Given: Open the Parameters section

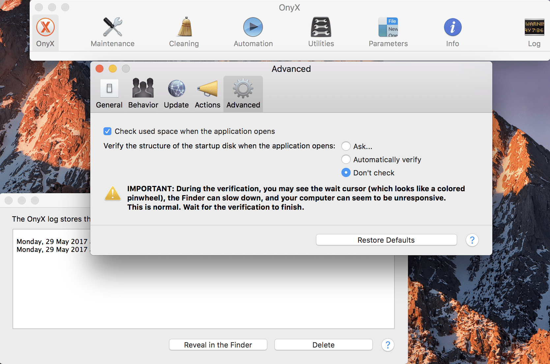Looking at the screenshot, I should tap(388, 31).
